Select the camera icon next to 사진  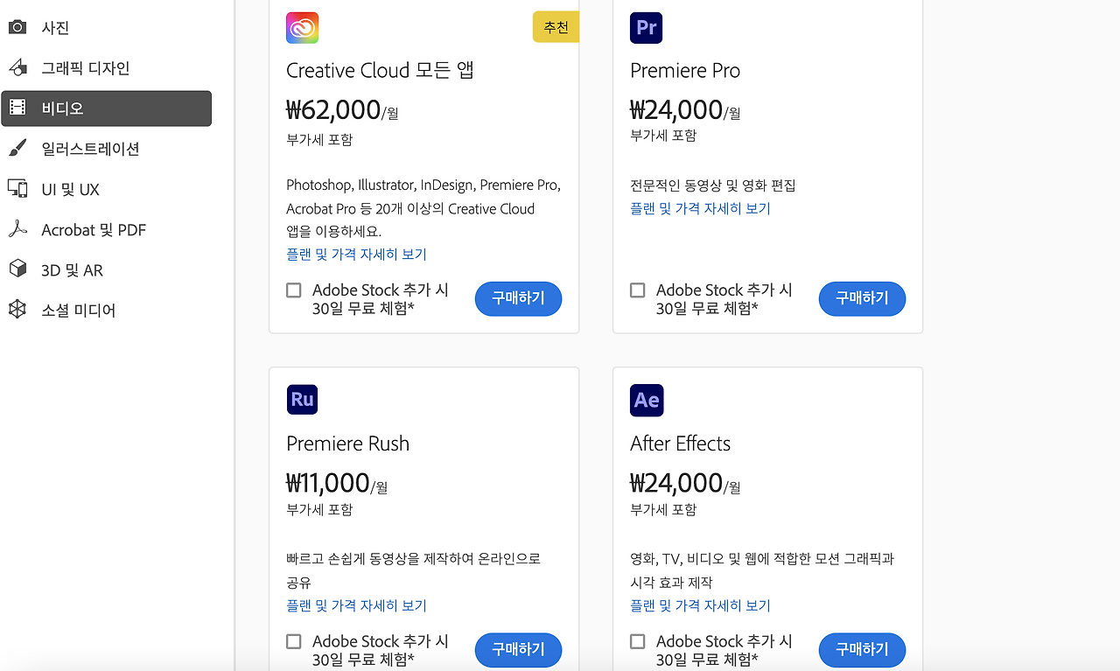point(17,27)
